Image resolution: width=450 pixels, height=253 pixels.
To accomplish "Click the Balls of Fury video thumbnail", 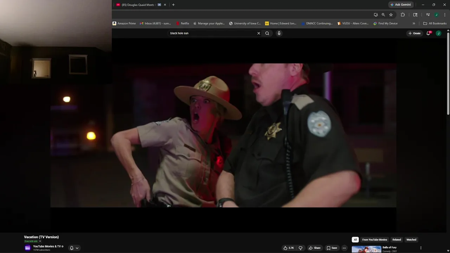I will [x=366, y=249].
